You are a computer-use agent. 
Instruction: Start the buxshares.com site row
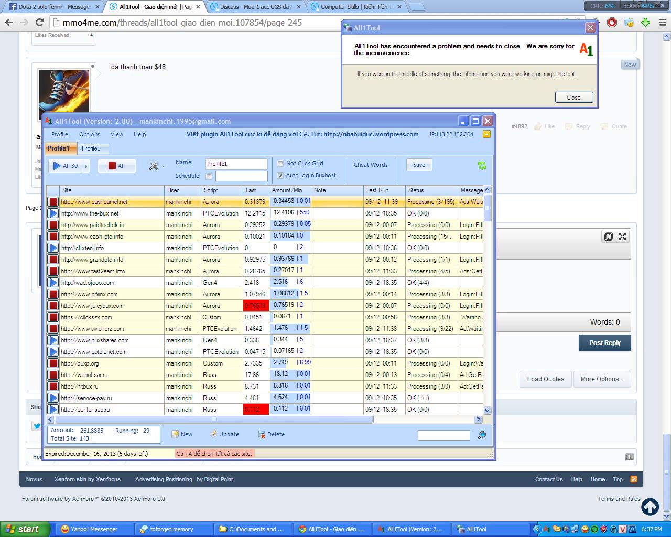point(53,340)
